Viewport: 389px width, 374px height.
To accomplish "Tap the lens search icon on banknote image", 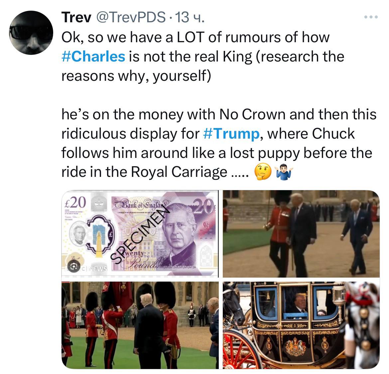I will pos(73,266).
